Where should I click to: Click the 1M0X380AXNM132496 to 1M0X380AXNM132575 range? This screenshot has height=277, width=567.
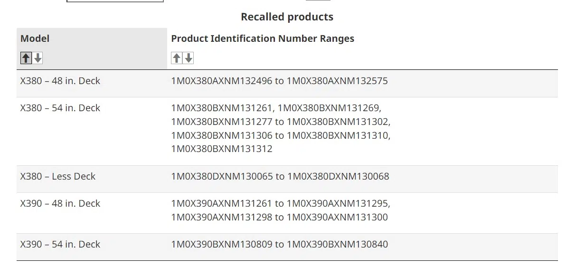279,81
